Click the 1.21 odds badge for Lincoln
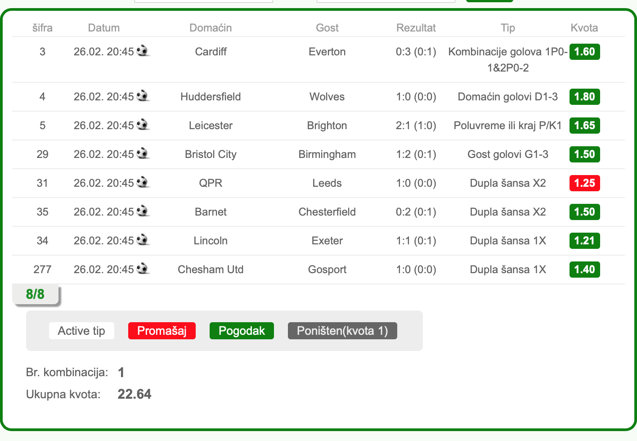 click(584, 241)
